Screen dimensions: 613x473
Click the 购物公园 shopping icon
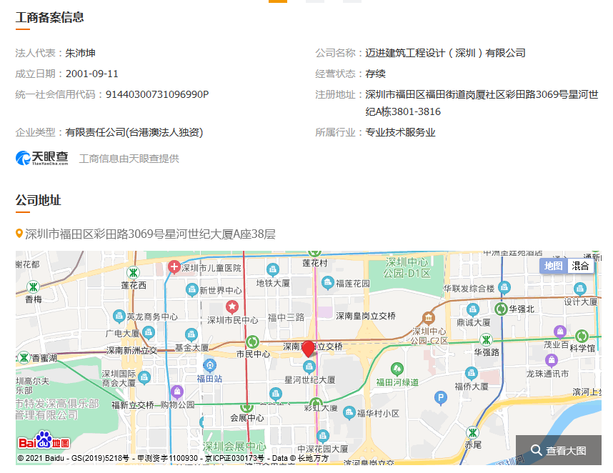coord(177,392)
